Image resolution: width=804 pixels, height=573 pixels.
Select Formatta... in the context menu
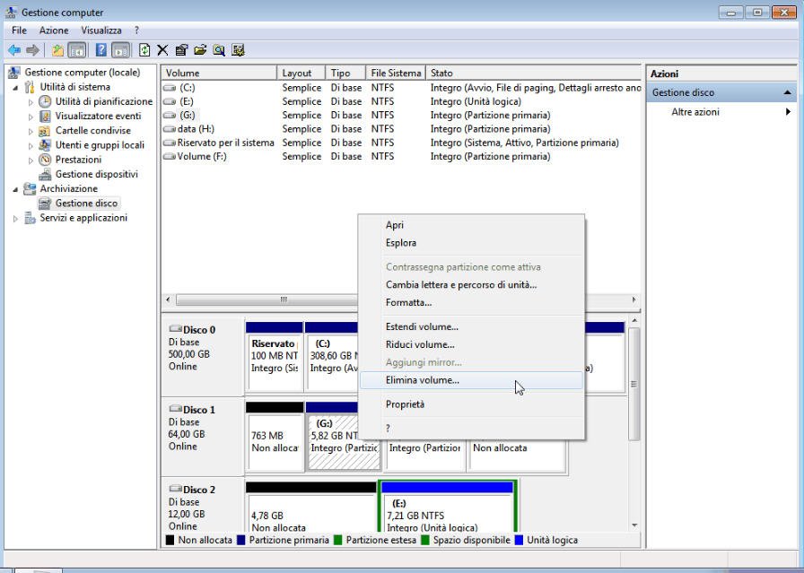pos(408,302)
